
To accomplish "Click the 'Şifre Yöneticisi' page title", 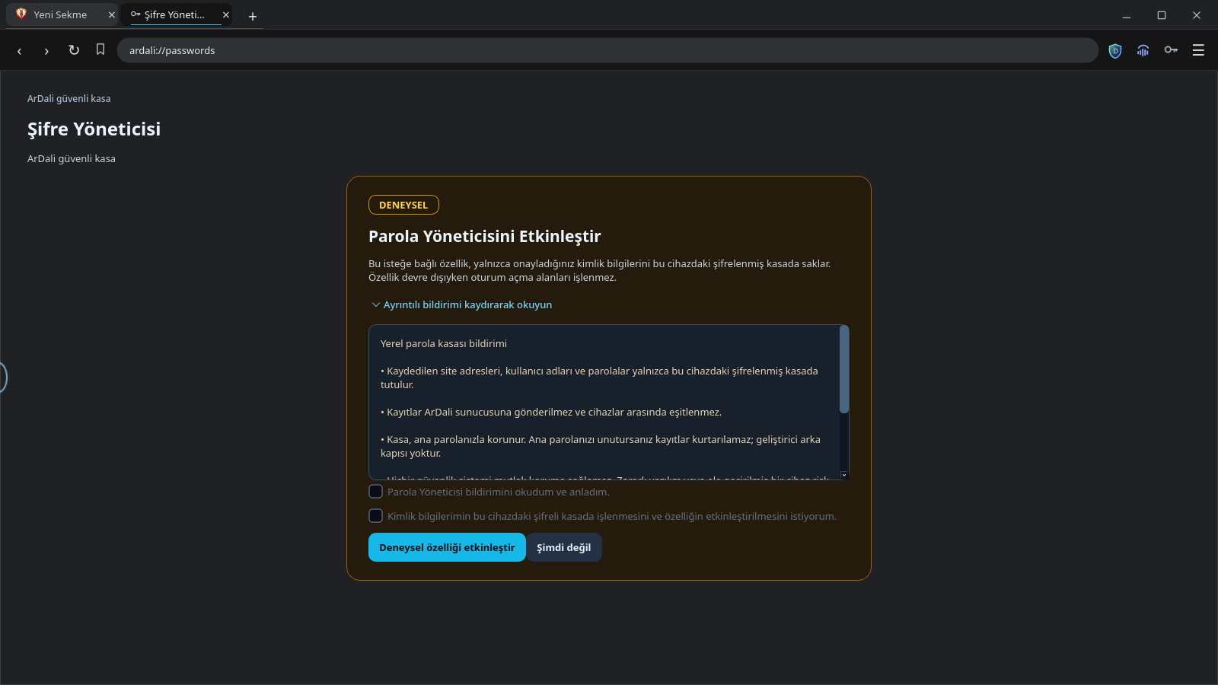I will pos(94,129).
